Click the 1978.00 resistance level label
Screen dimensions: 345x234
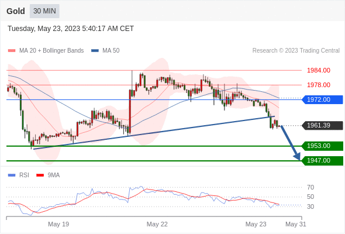319,85
